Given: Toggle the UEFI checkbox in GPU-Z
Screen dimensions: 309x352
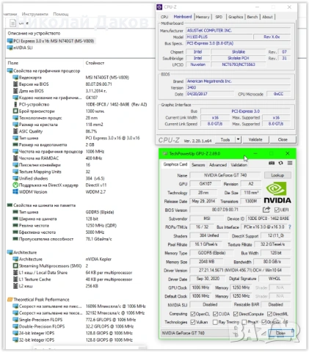Looking at the screenshot, I should tap(277, 210).
